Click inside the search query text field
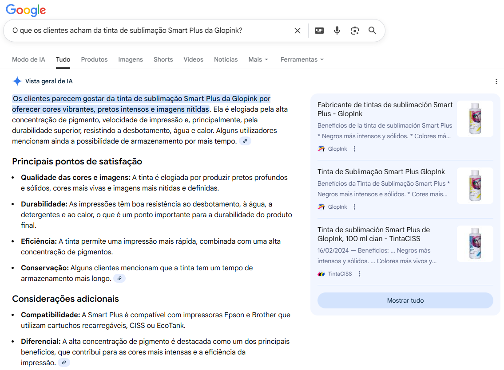The width and height of the screenshot is (504, 370). tap(147, 31)
